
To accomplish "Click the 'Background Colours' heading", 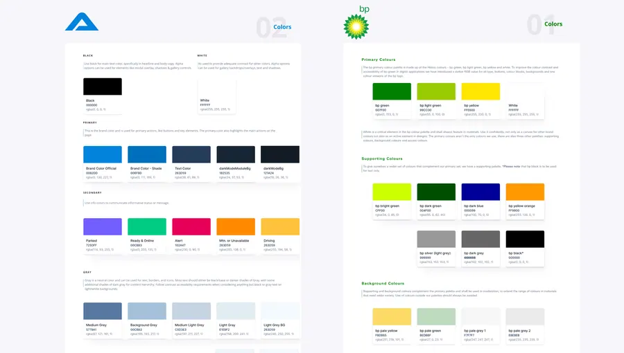I will pyautogui.click(x=383, y=284).
